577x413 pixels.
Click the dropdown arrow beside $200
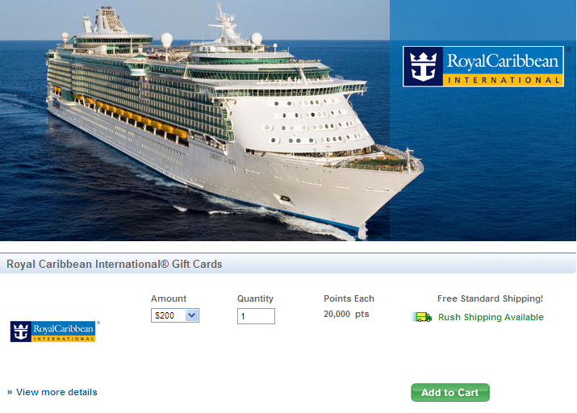point(192,315)
